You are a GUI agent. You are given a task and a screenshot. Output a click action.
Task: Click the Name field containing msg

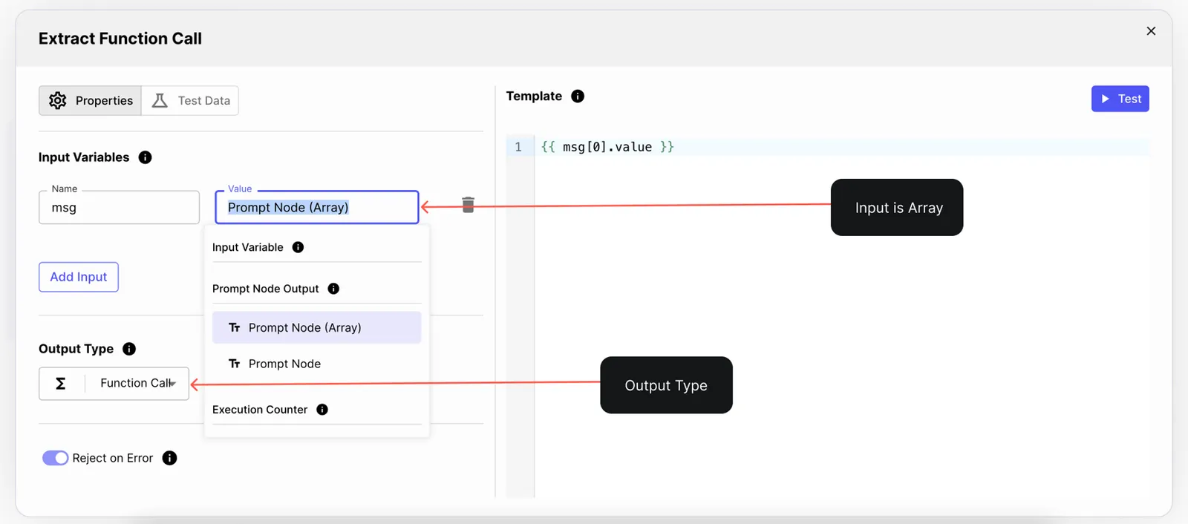(x=119, y=207)
